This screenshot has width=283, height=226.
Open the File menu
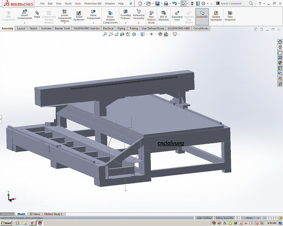click(42, 3)
